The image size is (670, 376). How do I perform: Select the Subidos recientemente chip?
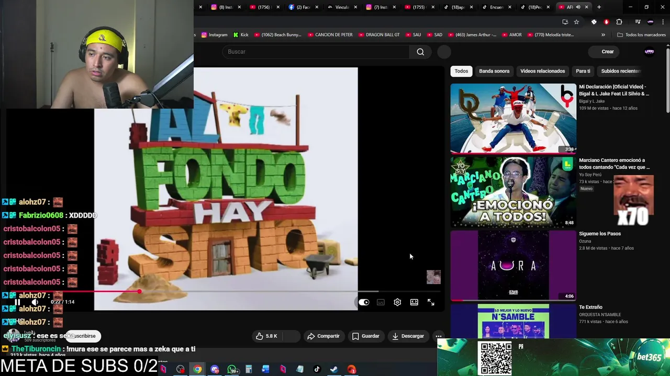(x=621, y=71)
